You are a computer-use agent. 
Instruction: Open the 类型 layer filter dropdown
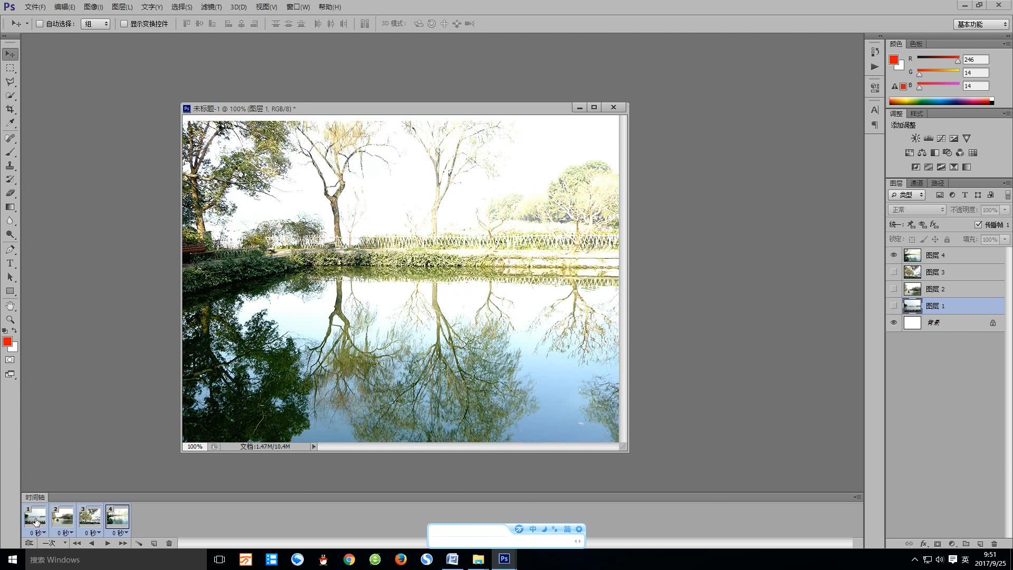click(x=907, y=195)
